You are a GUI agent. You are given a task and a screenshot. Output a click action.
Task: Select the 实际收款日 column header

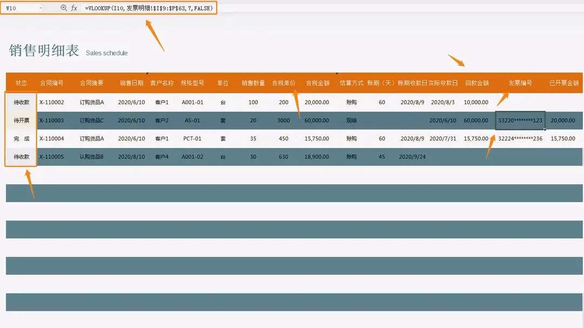coord(443,83)
